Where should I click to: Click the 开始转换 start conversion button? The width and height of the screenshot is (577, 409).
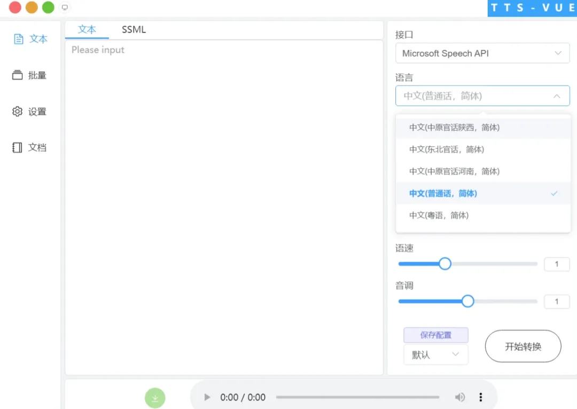pyautogui.click(x=523, y=346)
